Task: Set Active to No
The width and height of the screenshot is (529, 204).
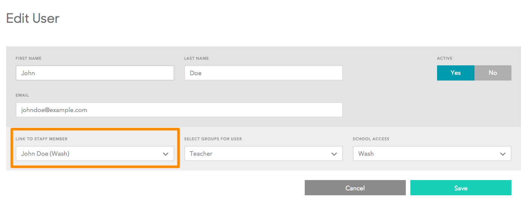Action: [x=493, y=73]
